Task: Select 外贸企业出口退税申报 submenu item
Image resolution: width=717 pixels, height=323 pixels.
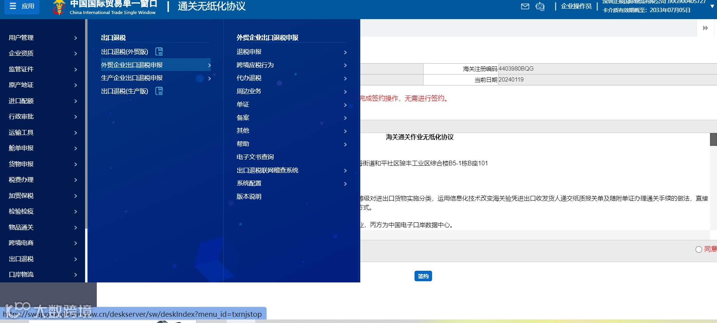Action: point(156,65)
